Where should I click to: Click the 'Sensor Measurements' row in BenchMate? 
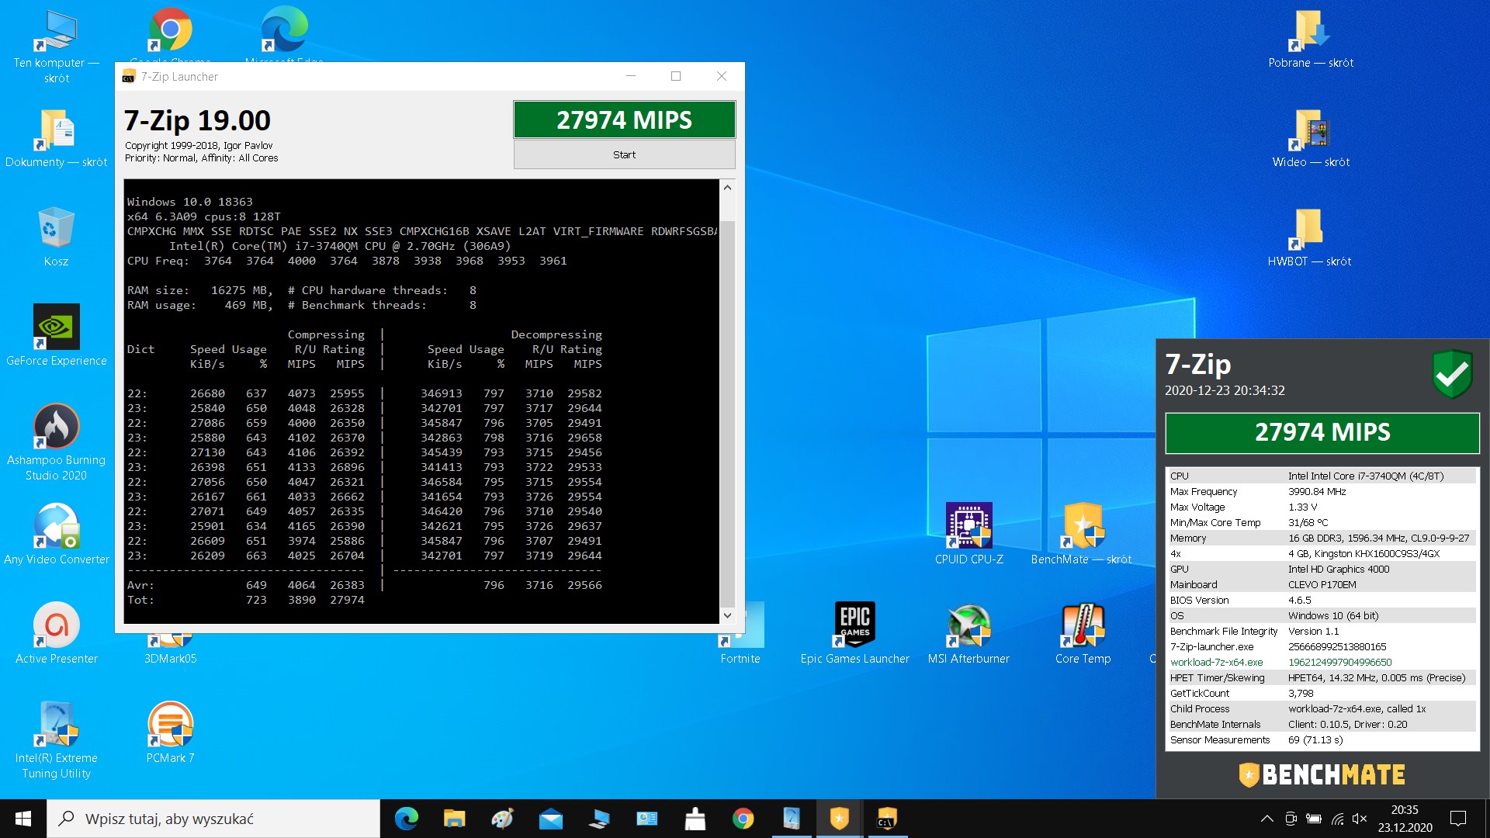1322,740
